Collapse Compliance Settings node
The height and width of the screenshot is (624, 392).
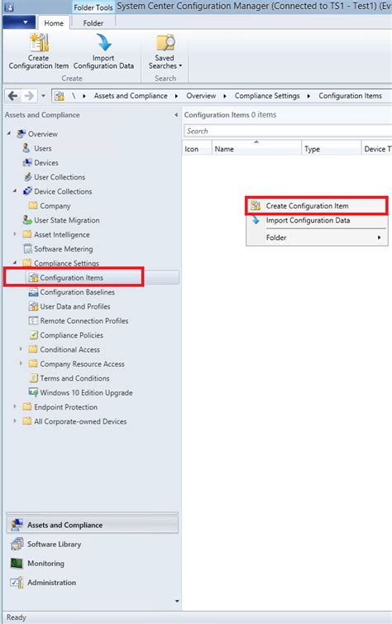(x=15, y=263)
